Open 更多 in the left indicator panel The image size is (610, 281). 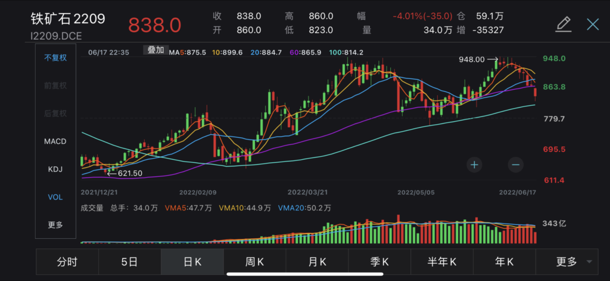[x=55, y=225]
